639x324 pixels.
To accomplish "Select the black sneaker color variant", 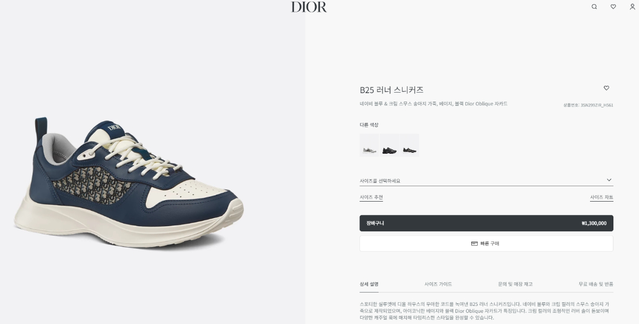I will click(389, 145).
